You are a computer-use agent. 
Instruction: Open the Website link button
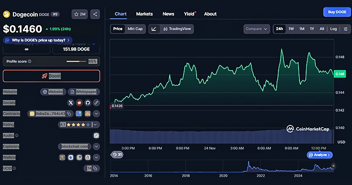53,92
